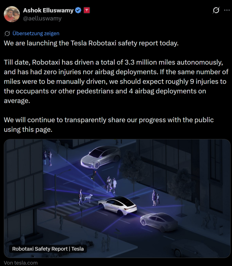
Task: Open the three-dot more options menu
Action: tap(227, 10)
